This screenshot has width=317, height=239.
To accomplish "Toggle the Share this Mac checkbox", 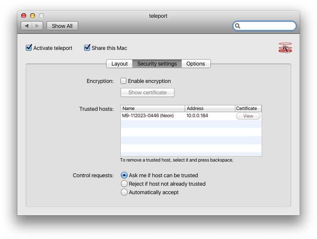I will [87, 48].
